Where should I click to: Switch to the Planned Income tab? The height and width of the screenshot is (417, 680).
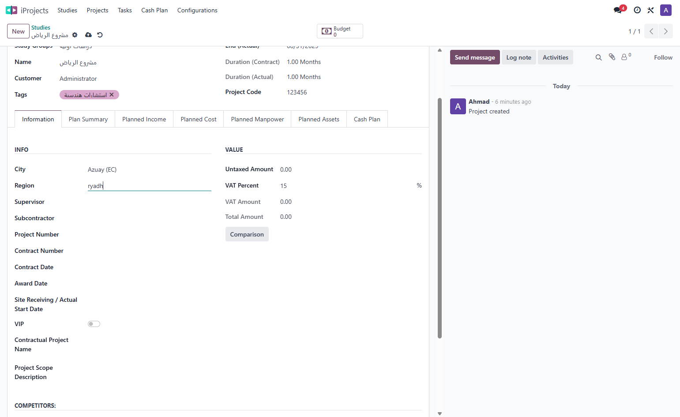(144, 119)
